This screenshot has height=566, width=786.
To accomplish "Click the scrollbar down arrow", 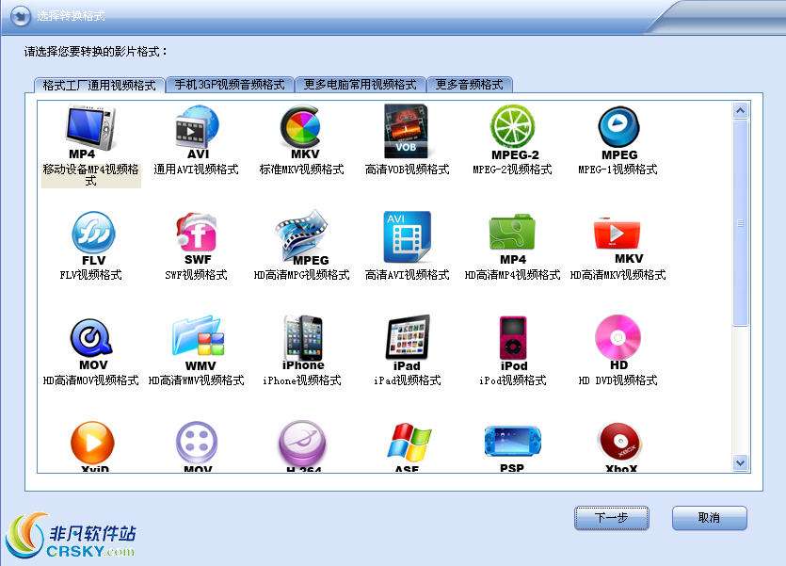I will pyautogui.click(x=741, y=462).
